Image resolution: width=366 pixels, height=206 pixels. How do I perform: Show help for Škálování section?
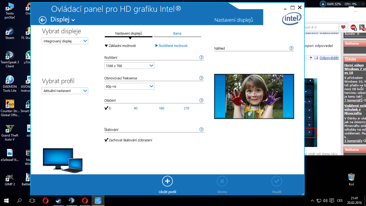click(201, 130)
